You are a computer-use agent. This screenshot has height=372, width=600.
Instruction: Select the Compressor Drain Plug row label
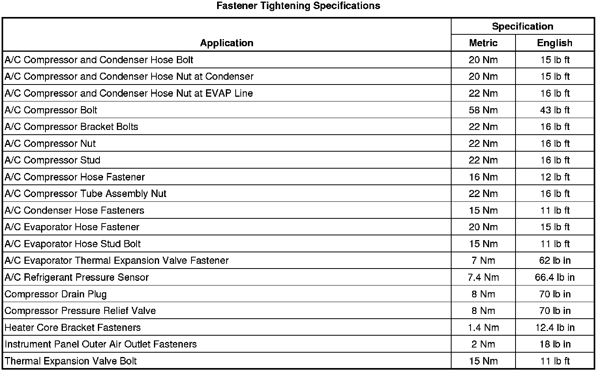pos(56,294)
